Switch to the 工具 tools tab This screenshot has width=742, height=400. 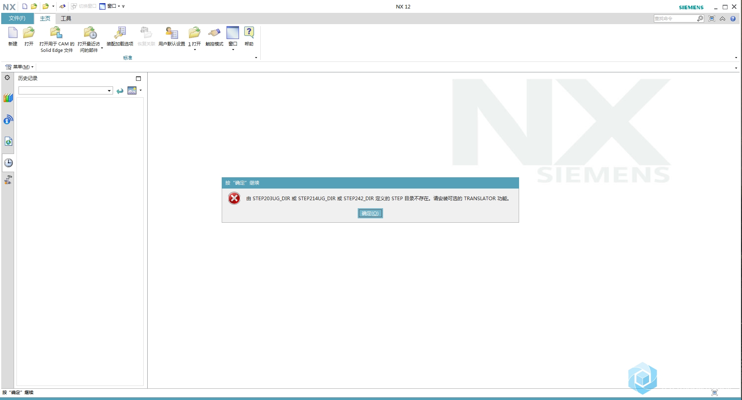click(x=66, y=18)
